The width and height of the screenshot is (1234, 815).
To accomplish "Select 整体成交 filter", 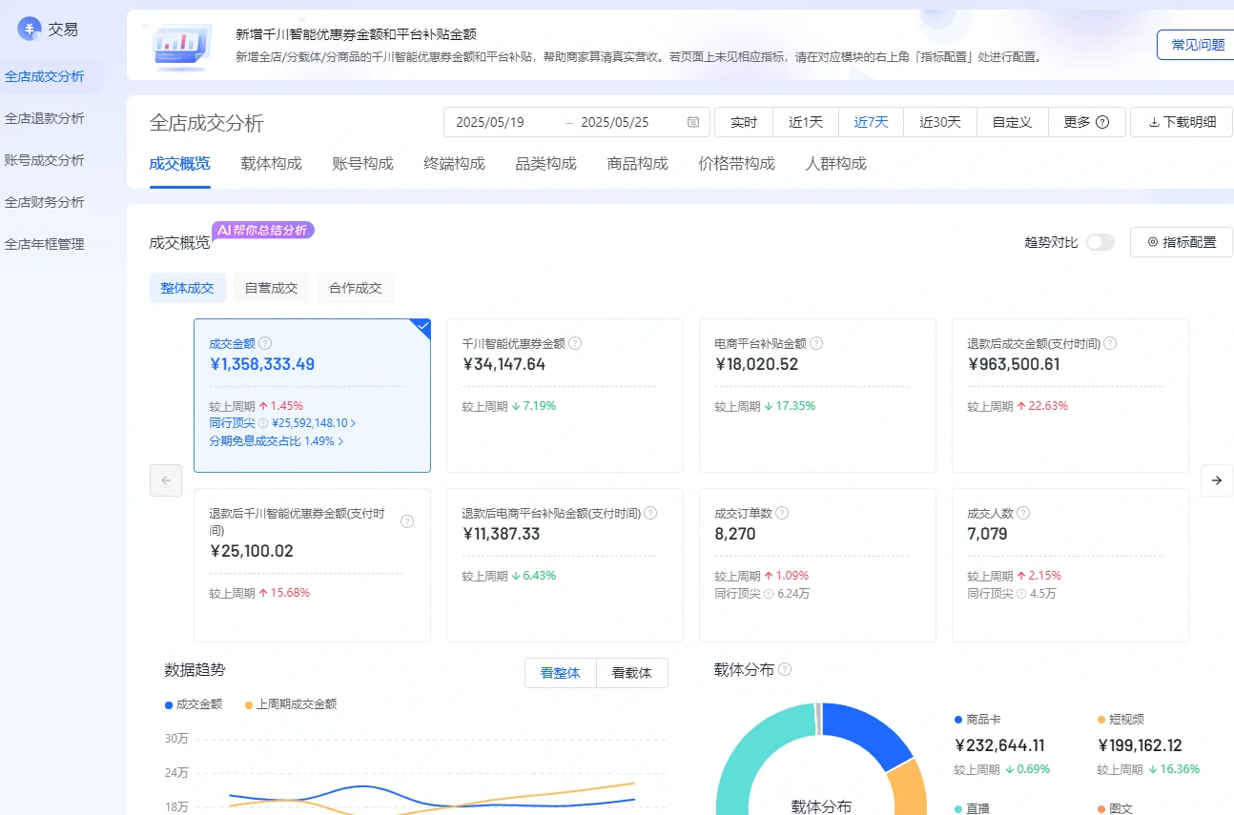I will pos(188,288).
